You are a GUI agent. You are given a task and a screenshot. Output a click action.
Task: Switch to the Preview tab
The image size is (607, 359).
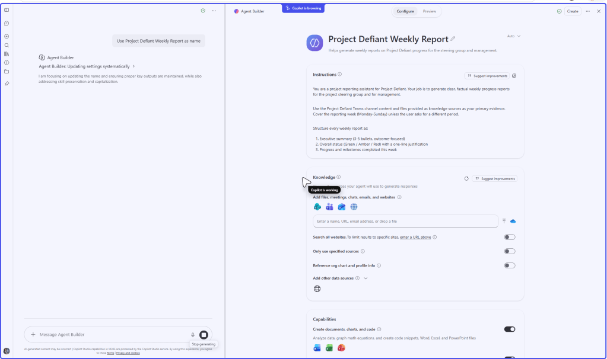click(430, 11)
